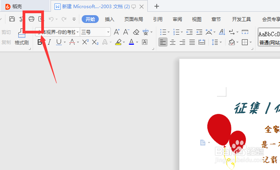Viewport: 280px width, 170px height.
Task: Click the decrease indent icon
Action: 189,32
